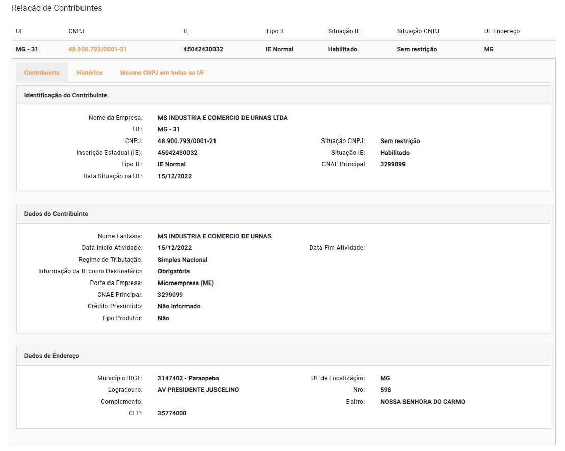Screen dimensions: 565x451
Task: Switch to the Contribuinte tab
Action: coord(42,73)
